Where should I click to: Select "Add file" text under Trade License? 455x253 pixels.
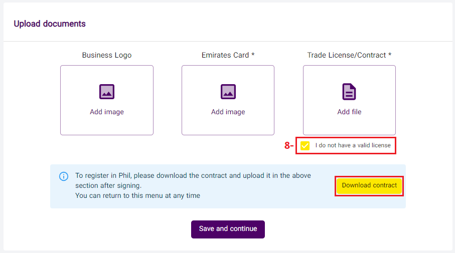[349, 112]
